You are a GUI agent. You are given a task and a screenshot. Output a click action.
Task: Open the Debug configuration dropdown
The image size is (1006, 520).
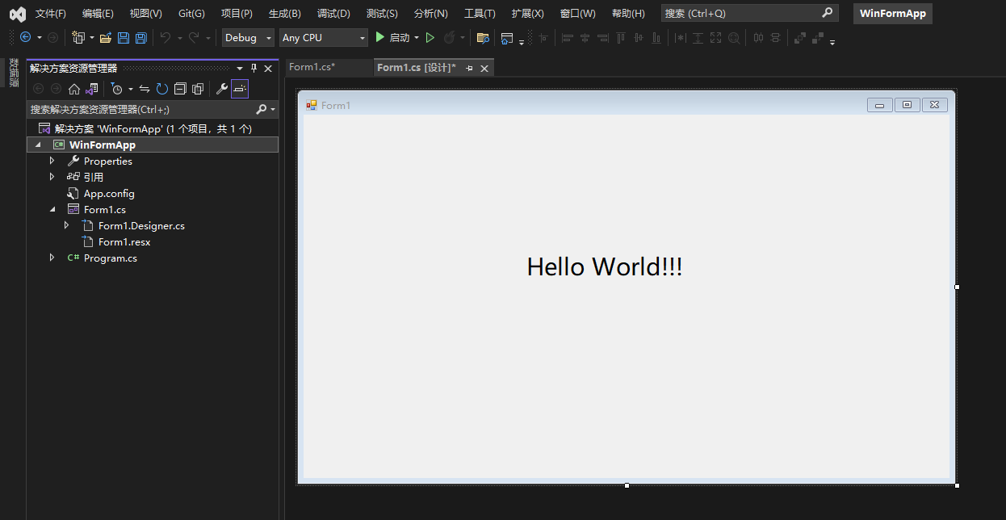(x=247, y=38)
